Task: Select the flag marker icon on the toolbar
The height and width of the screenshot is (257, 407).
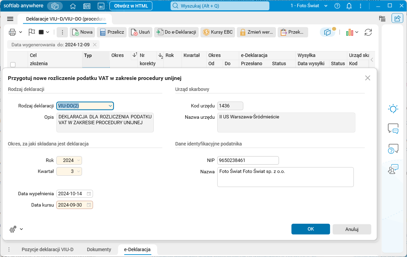Action: (x=32, y=32)
